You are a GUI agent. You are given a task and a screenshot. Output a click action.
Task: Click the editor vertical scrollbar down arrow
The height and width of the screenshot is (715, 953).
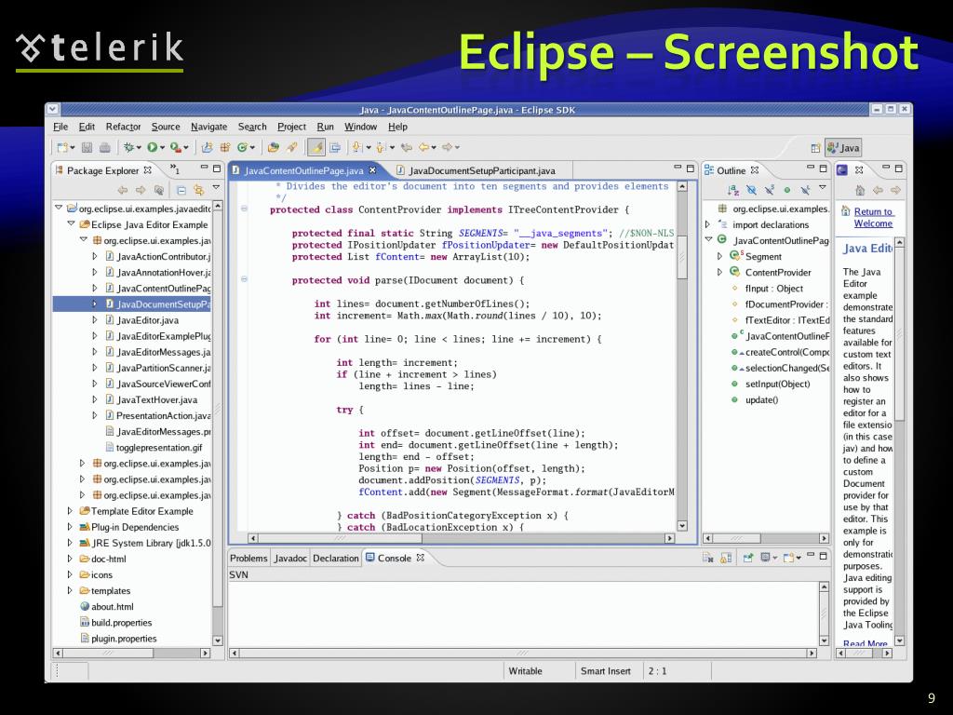(682, 526)
